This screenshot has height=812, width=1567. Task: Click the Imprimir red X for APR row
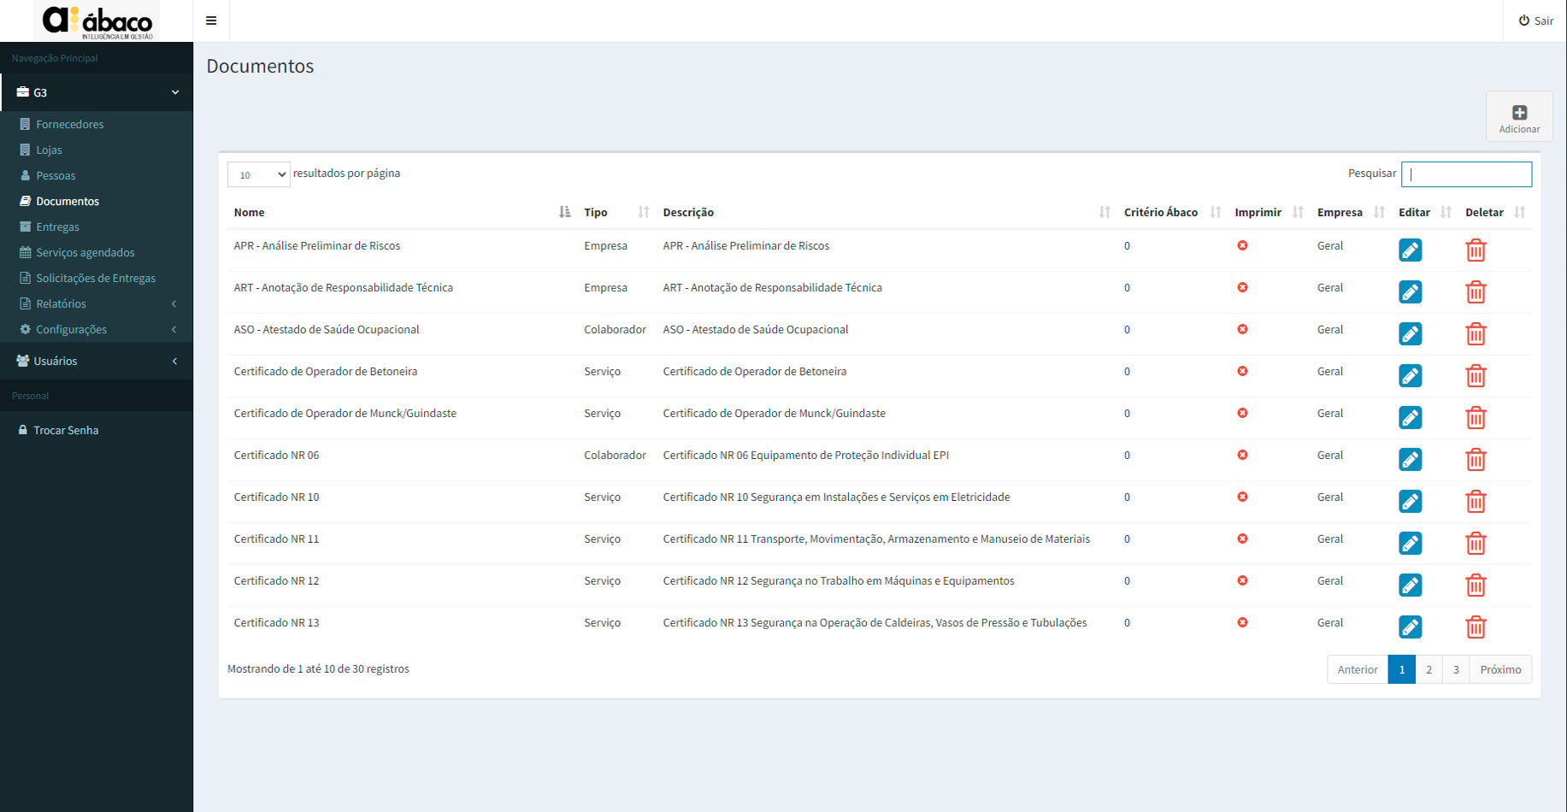tap(1242, 245)
